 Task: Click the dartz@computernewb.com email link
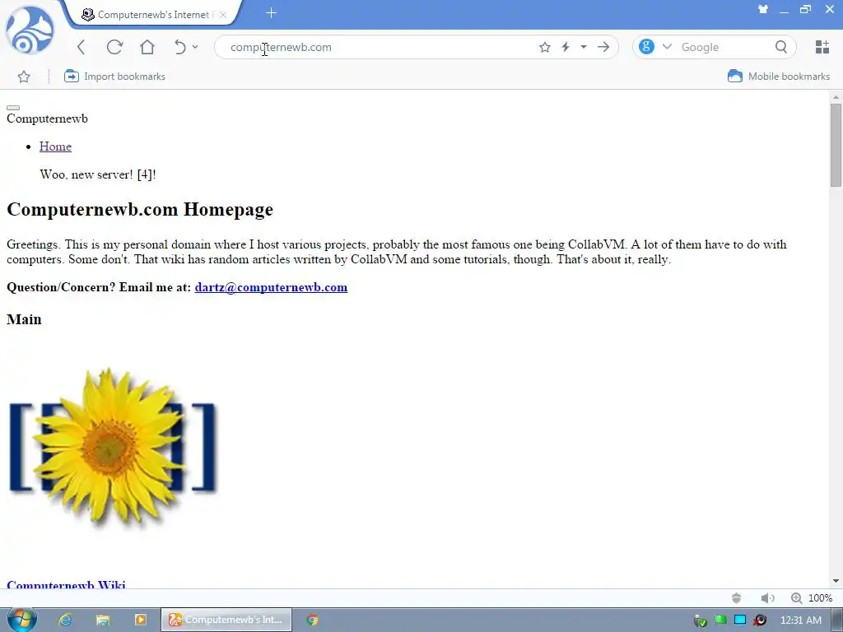pyautogui.click(x=271, y=287)
